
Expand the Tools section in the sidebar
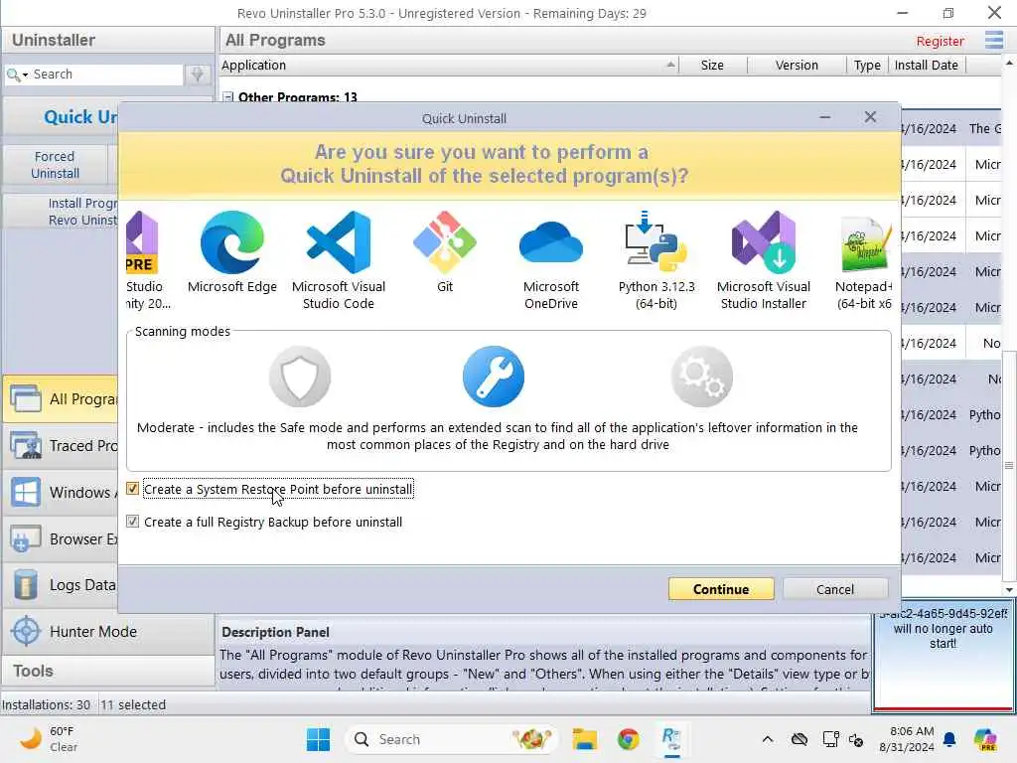[x=107, y=671]
